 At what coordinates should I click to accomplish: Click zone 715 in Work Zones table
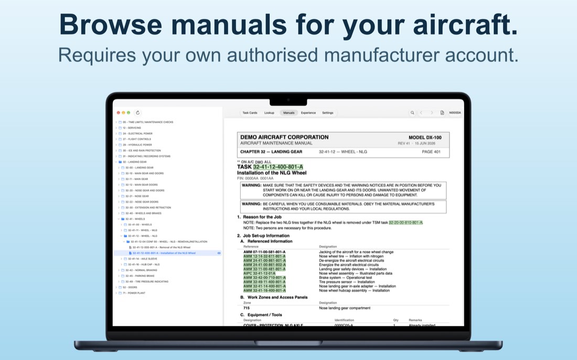(246, 308)
